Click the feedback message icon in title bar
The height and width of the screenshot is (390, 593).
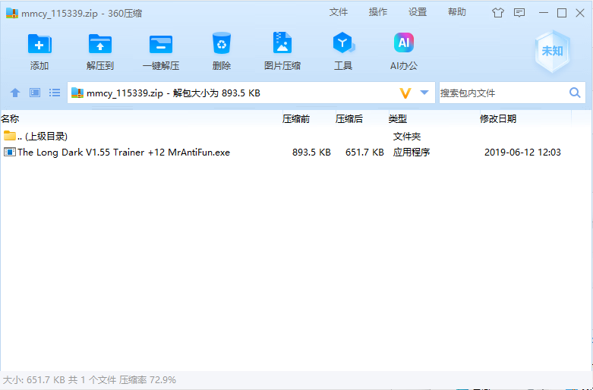(x=519, y=13)
